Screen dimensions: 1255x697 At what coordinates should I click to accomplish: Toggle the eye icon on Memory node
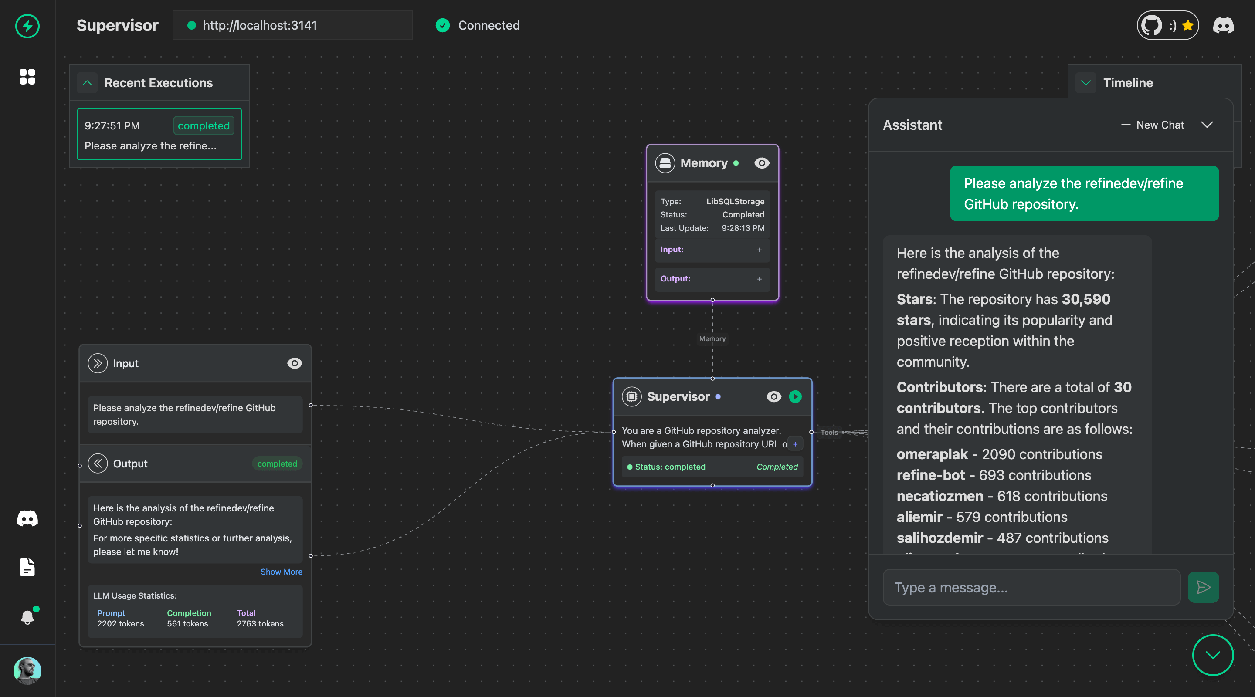(x=761, y=163)
